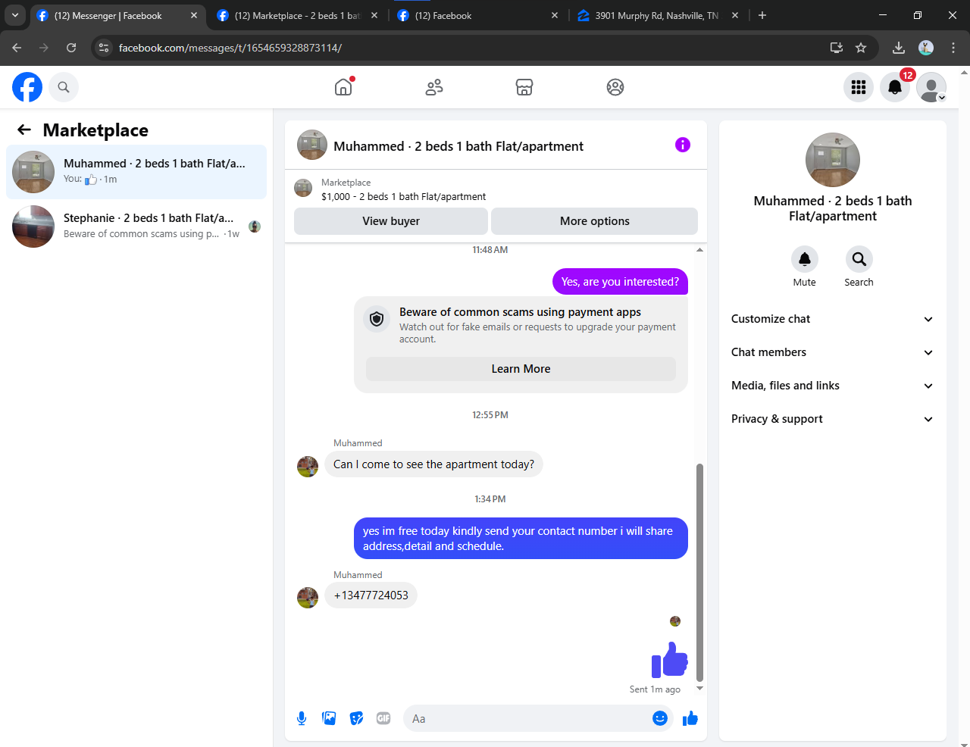Click the shield icon in scam warning
970x747 pixels.
[377, 319]
